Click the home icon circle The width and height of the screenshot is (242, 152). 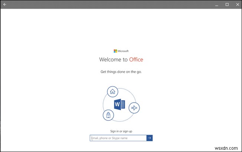pyautogui.click(x=113, y=91)
